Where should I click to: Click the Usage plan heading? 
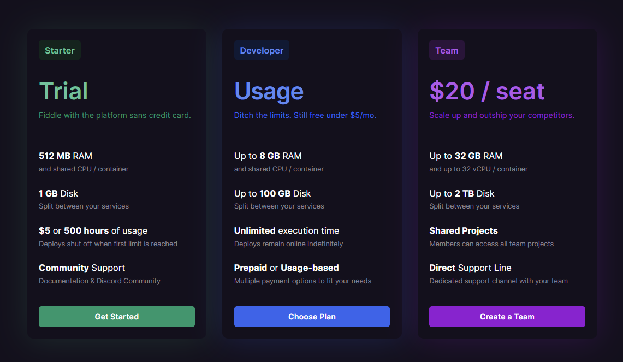(269, 91)
